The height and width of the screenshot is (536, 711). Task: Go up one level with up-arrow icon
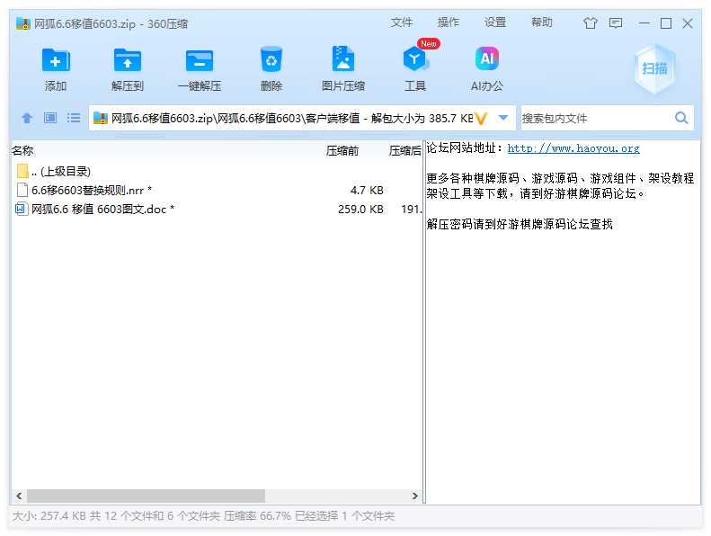pyautogui.click(x=27, y=118)
